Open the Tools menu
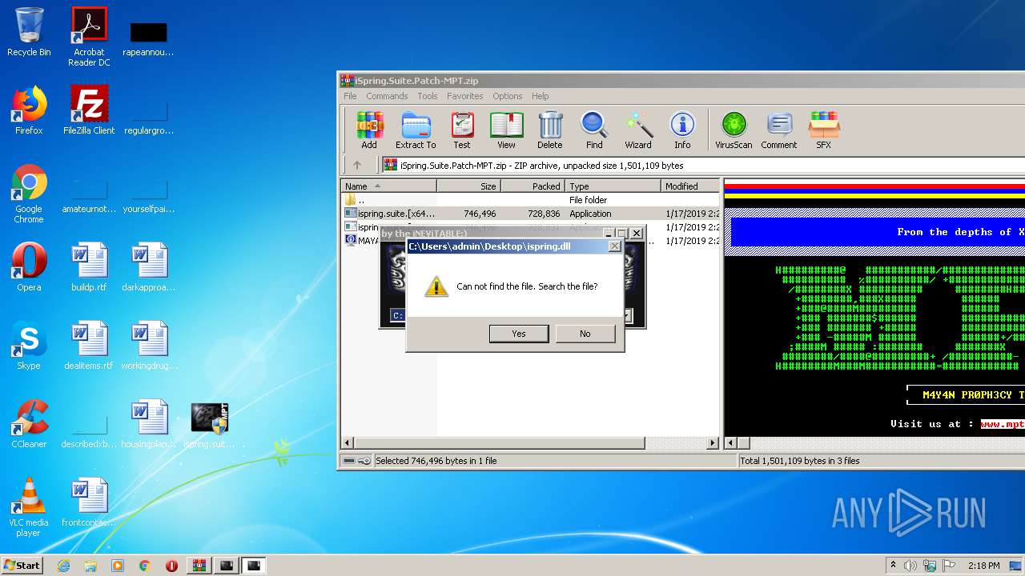The image size is (1025, 576). click(428, 96)
